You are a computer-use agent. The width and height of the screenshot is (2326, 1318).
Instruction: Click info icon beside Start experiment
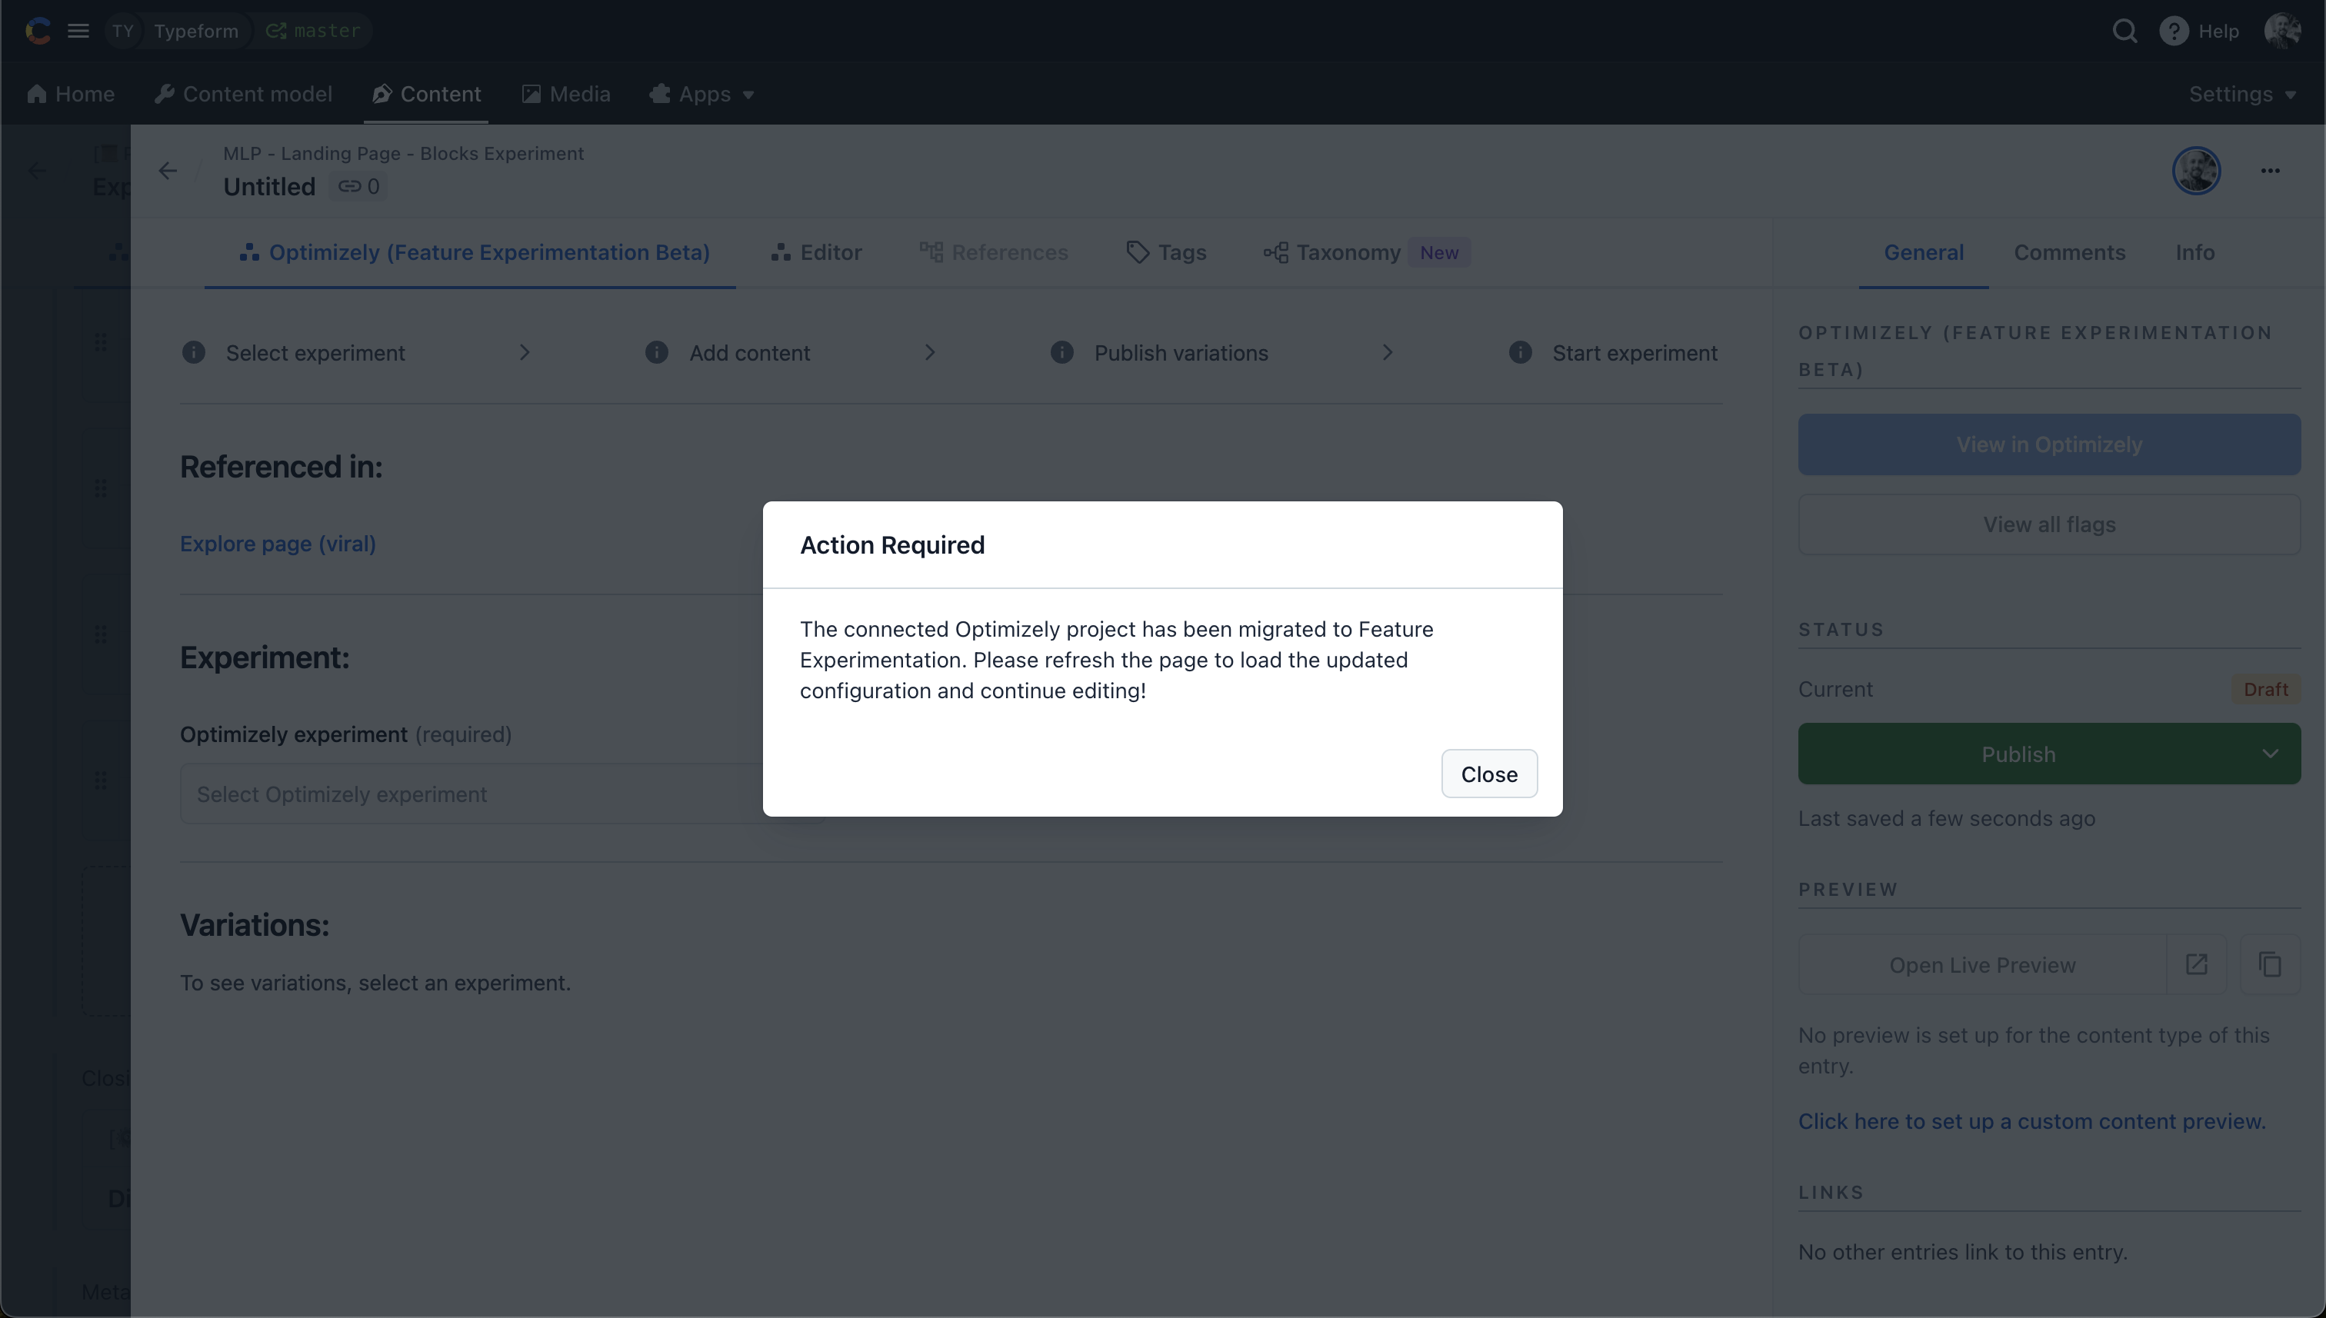[x=1520, y=352]
